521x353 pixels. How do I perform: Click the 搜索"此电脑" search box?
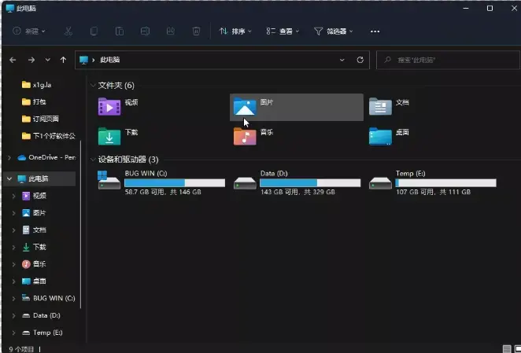click(449, 60)
